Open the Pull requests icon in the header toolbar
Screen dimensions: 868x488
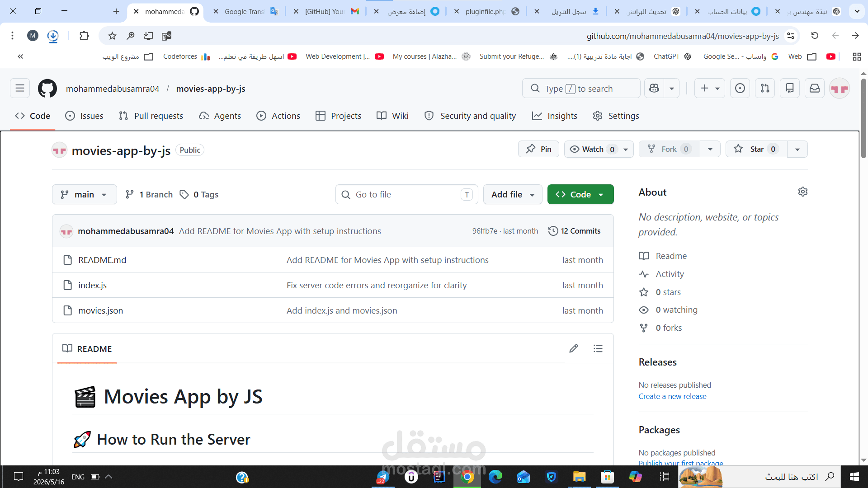765,88
